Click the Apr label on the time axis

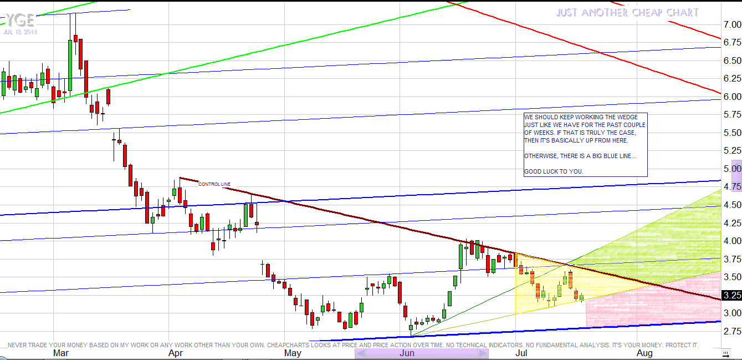tap(176, 353)
